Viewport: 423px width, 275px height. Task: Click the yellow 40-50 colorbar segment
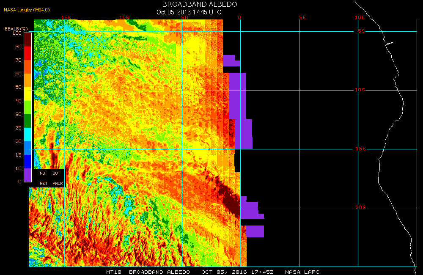click(x=28, y=94)
